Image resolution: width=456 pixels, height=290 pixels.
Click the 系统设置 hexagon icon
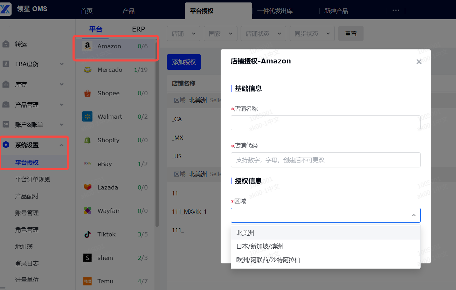[6, 145]
